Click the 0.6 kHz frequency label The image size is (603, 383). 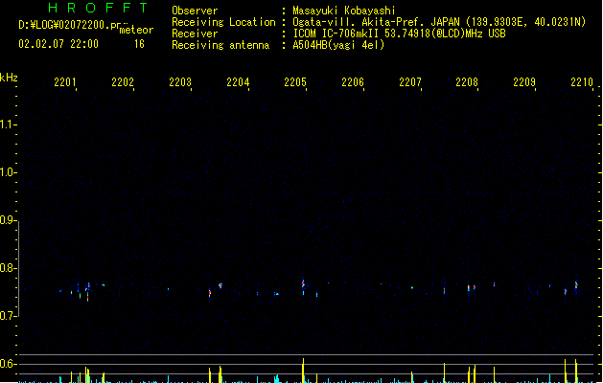click(x=8, y=364)
